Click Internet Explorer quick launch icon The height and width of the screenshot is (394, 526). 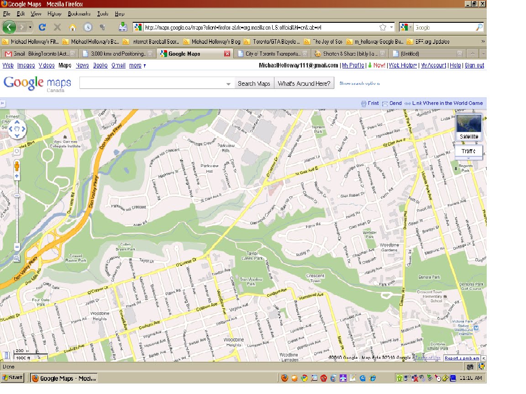(x=373, y=378)
